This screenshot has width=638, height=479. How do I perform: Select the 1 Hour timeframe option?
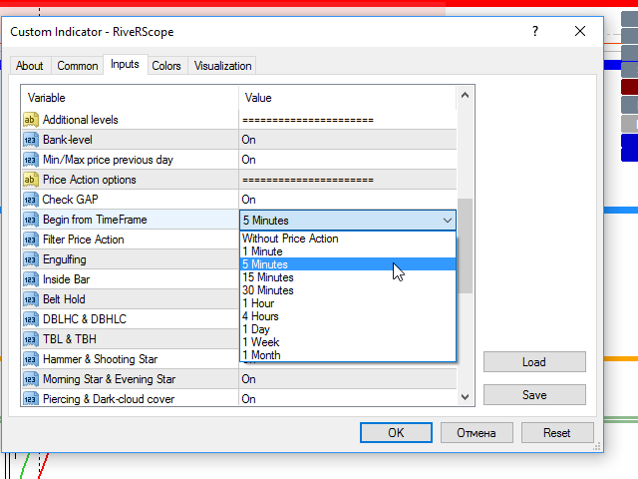(x=258, y=303)
